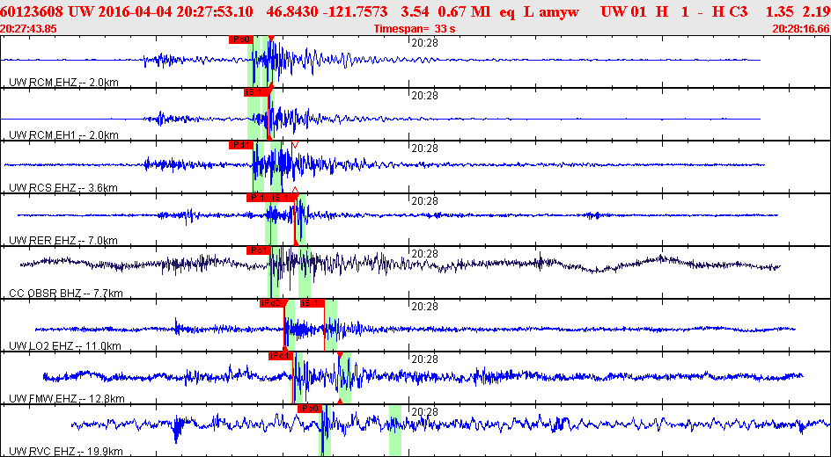Click the station label UW RCM EH1 -- 2.0km
This screenshot has width=831, height=457.
[x=63, y=134]
